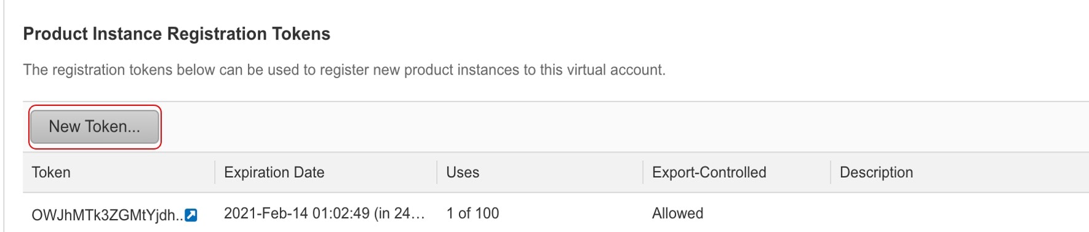
Task: Click the New Token... button
Action: coord(95,127)
